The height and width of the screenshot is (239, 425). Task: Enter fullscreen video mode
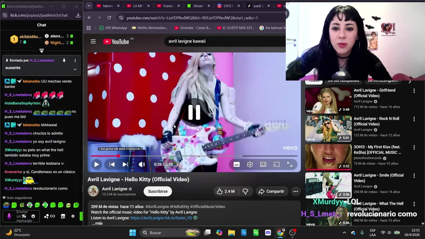tap(290, 164)
